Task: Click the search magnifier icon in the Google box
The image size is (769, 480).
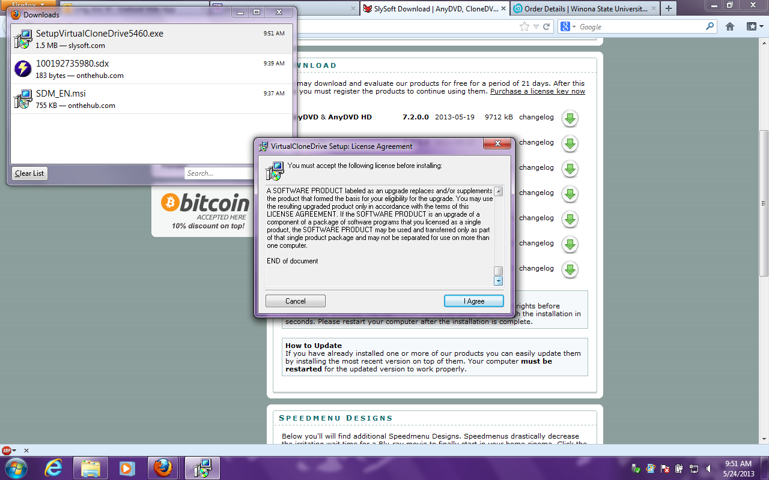Action: tap(710, 26)
